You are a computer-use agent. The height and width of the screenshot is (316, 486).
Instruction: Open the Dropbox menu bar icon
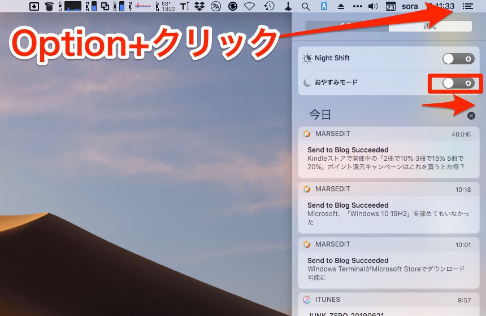(x=199, y=6)
